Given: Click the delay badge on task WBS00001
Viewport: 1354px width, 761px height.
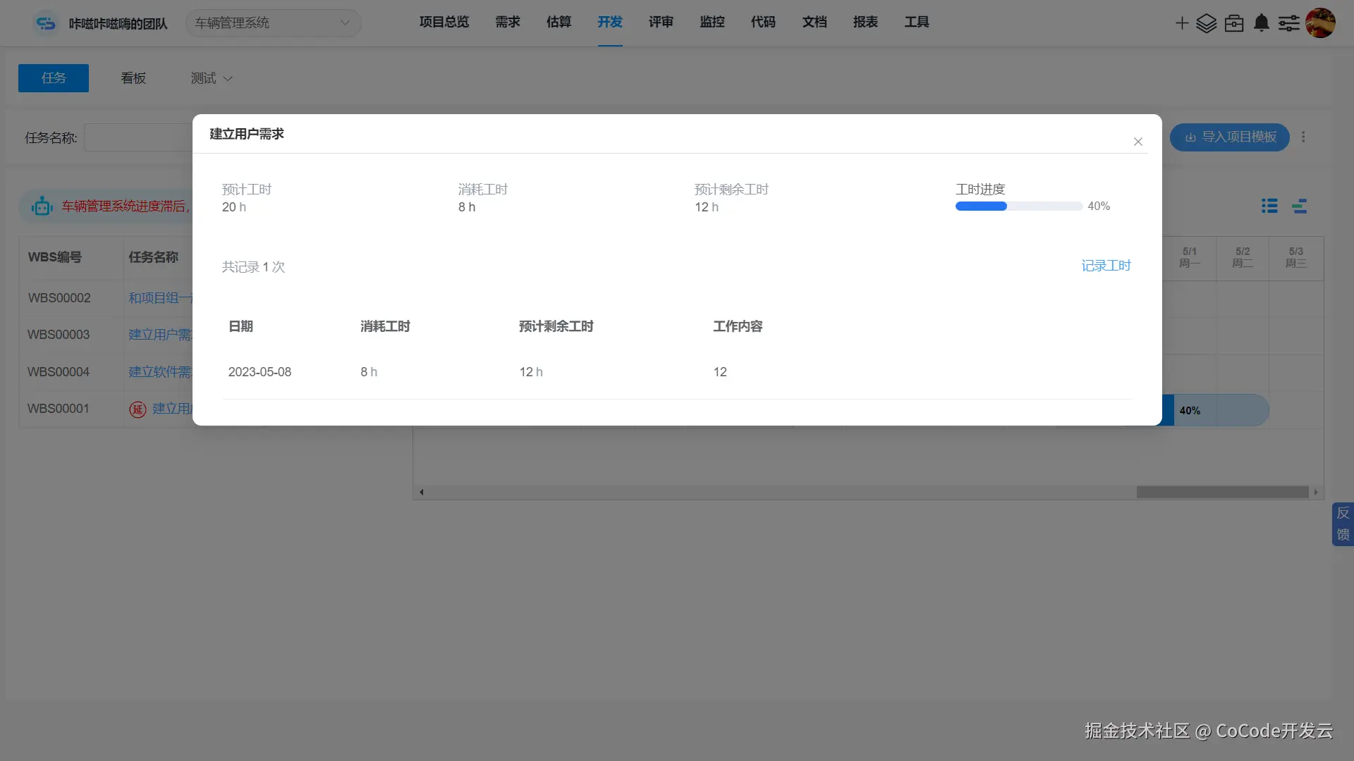Looking at the screenshot, I should tap(138, 409).
